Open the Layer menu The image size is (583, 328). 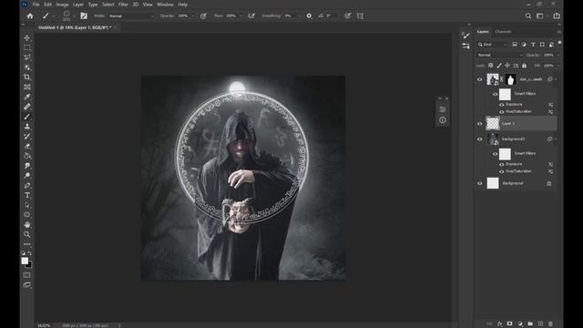(x=78, y=5)
